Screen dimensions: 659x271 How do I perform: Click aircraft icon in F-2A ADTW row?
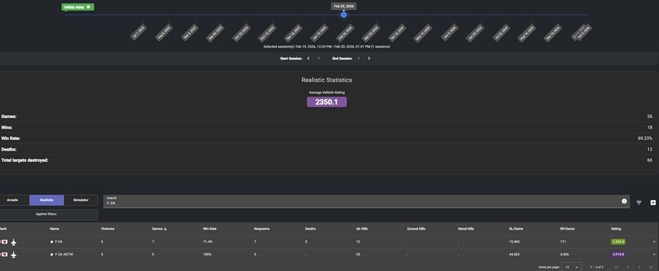[x=14, y=255]
